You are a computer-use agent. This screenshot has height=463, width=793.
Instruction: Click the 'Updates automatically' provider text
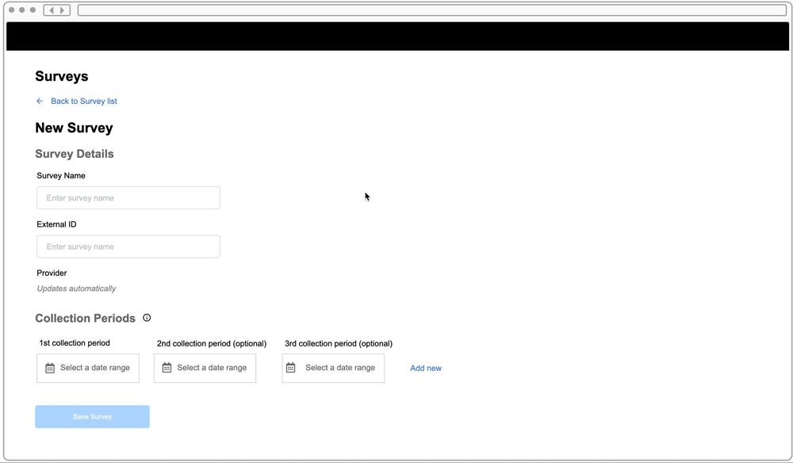[76, 289]
